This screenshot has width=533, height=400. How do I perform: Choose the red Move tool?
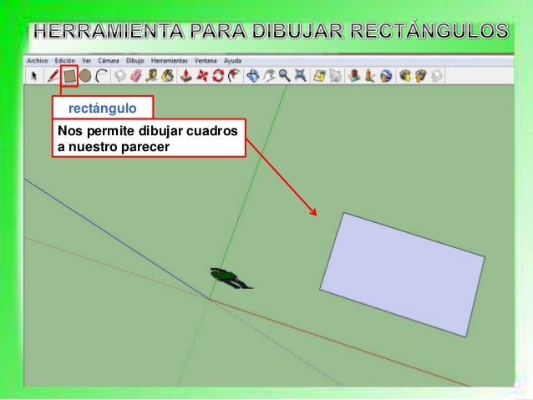202,76
